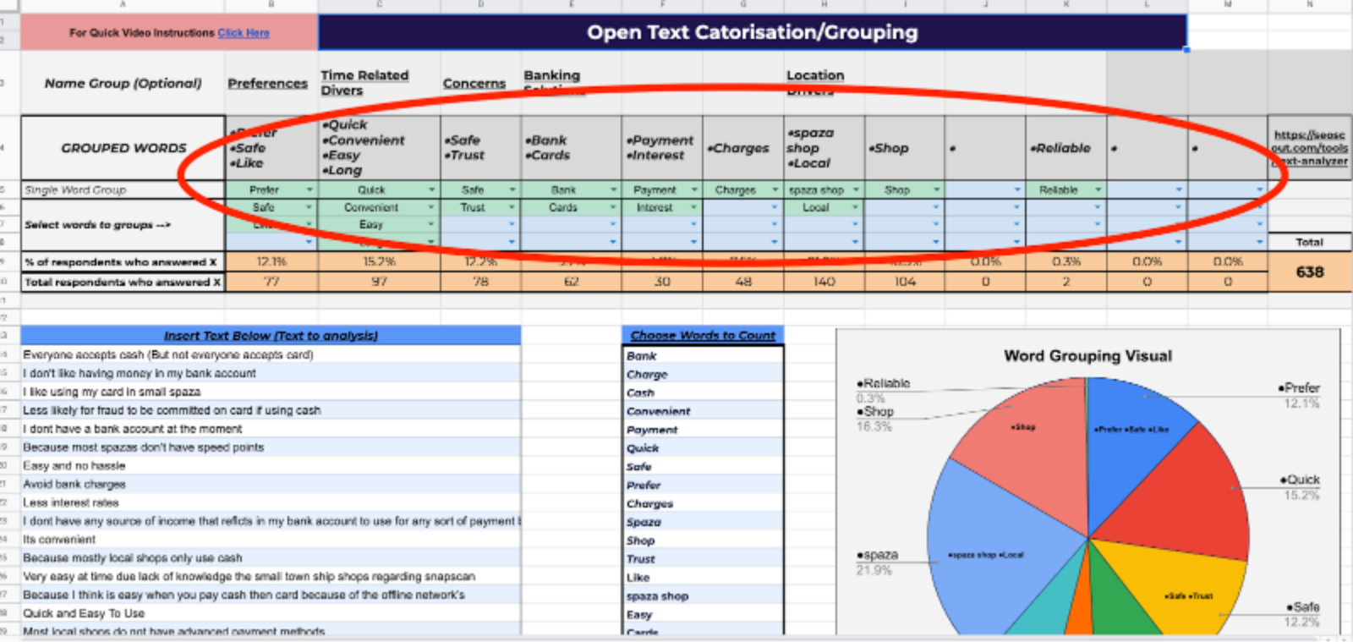Select "Charge" in the Choose Words to Count list

(x=703, y=375)
